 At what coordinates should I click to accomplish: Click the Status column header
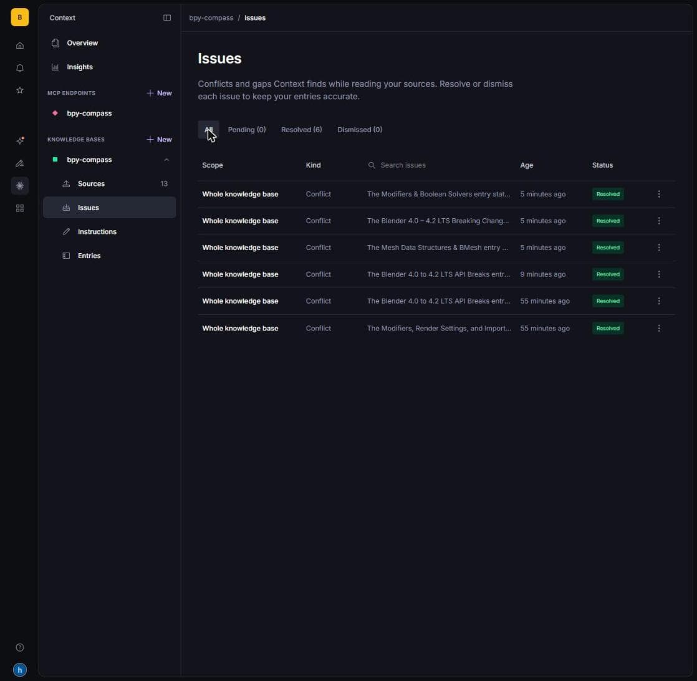(602, 165)
